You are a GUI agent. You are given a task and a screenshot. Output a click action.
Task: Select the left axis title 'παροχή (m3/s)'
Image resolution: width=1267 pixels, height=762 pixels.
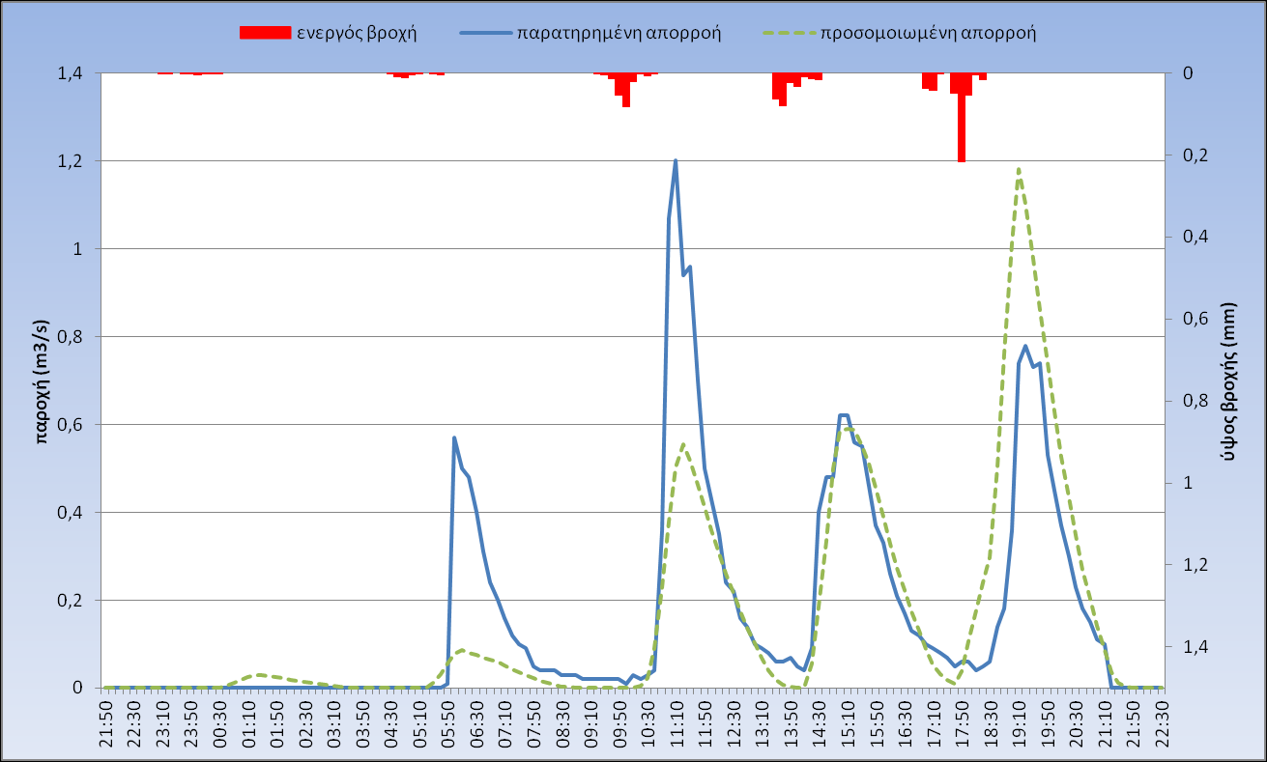coord(43,381)
